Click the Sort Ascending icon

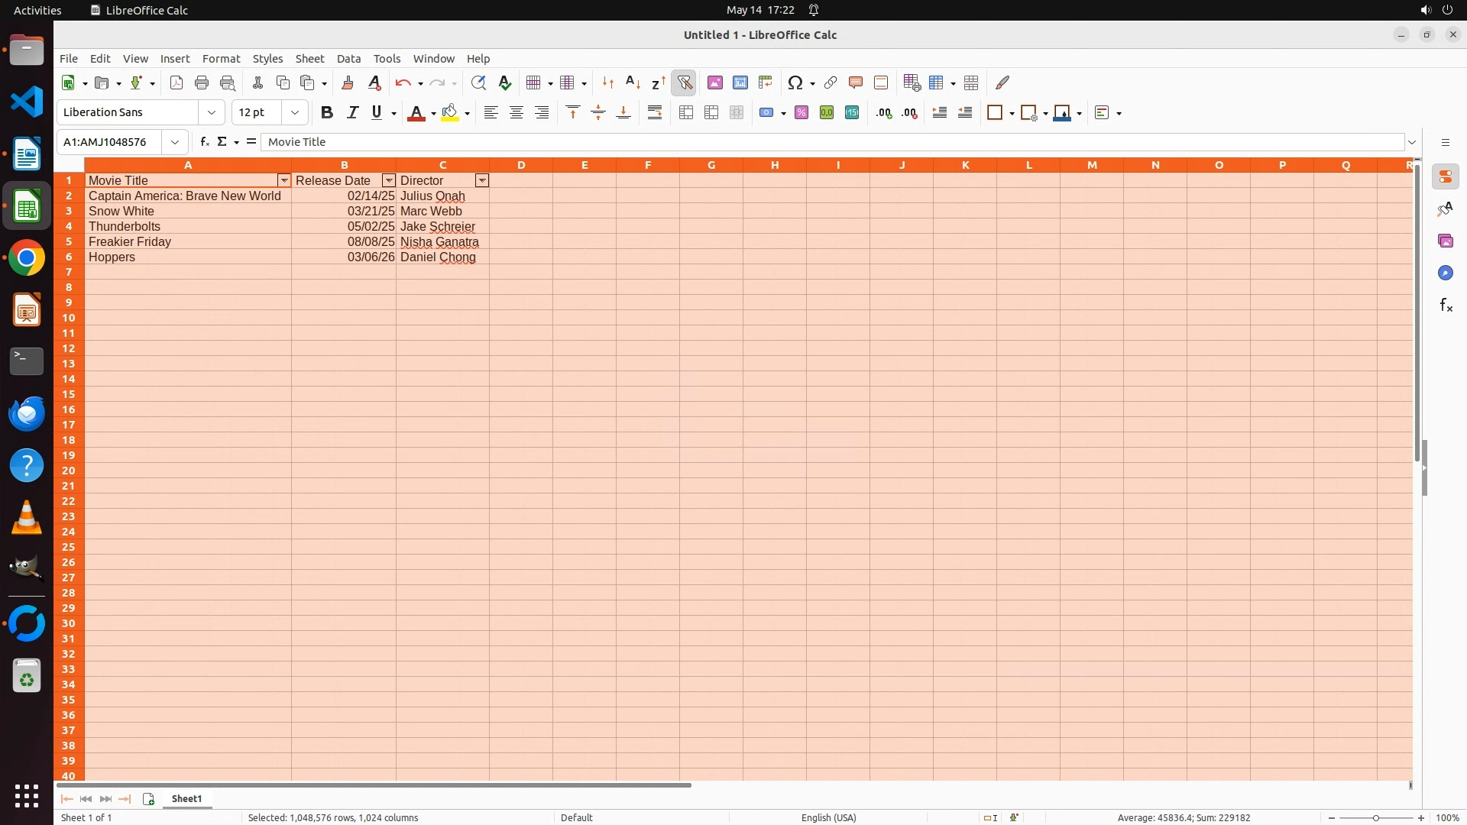coord(633,82)
